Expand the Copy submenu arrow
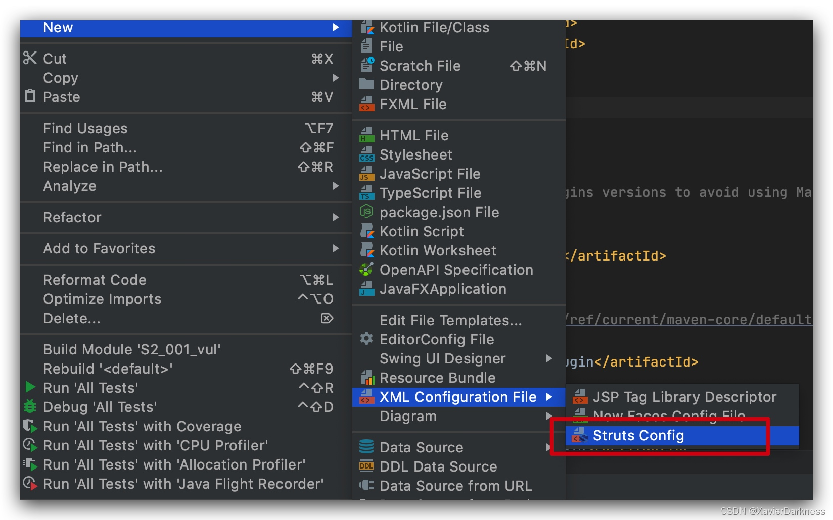This screenshot has height=520, width=833. click(336, 78)
